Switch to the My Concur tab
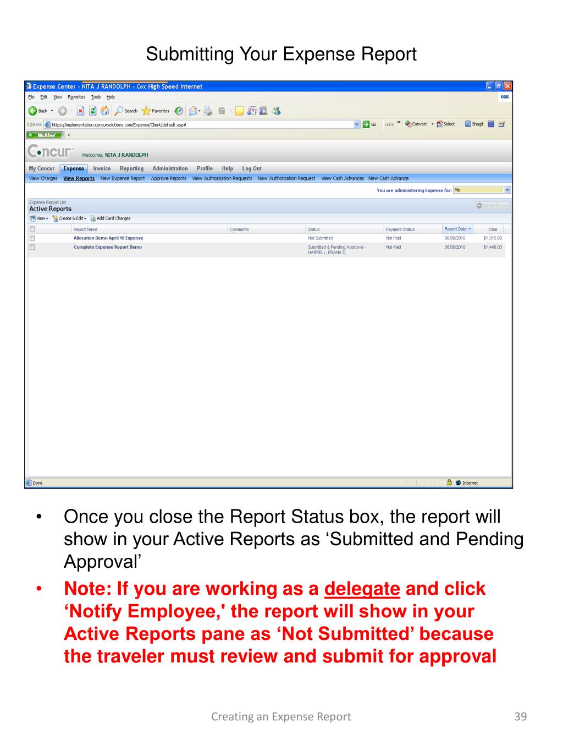 (42, 168)
